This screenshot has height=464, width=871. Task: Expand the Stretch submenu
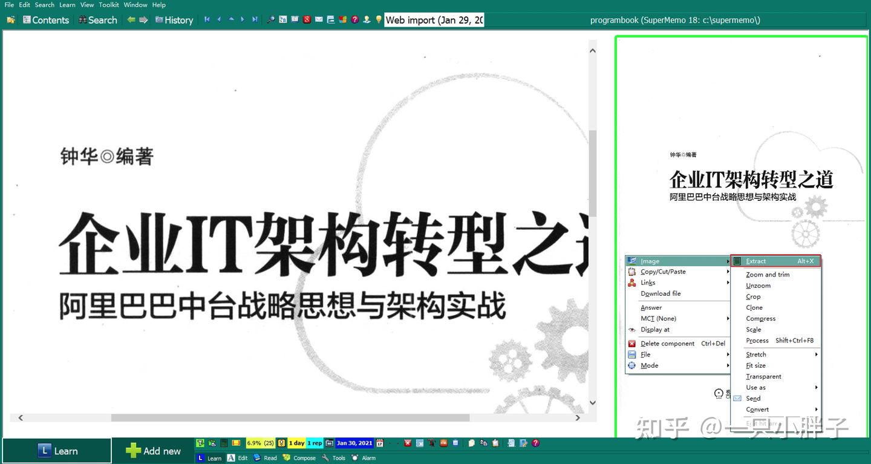coord(756,354)
